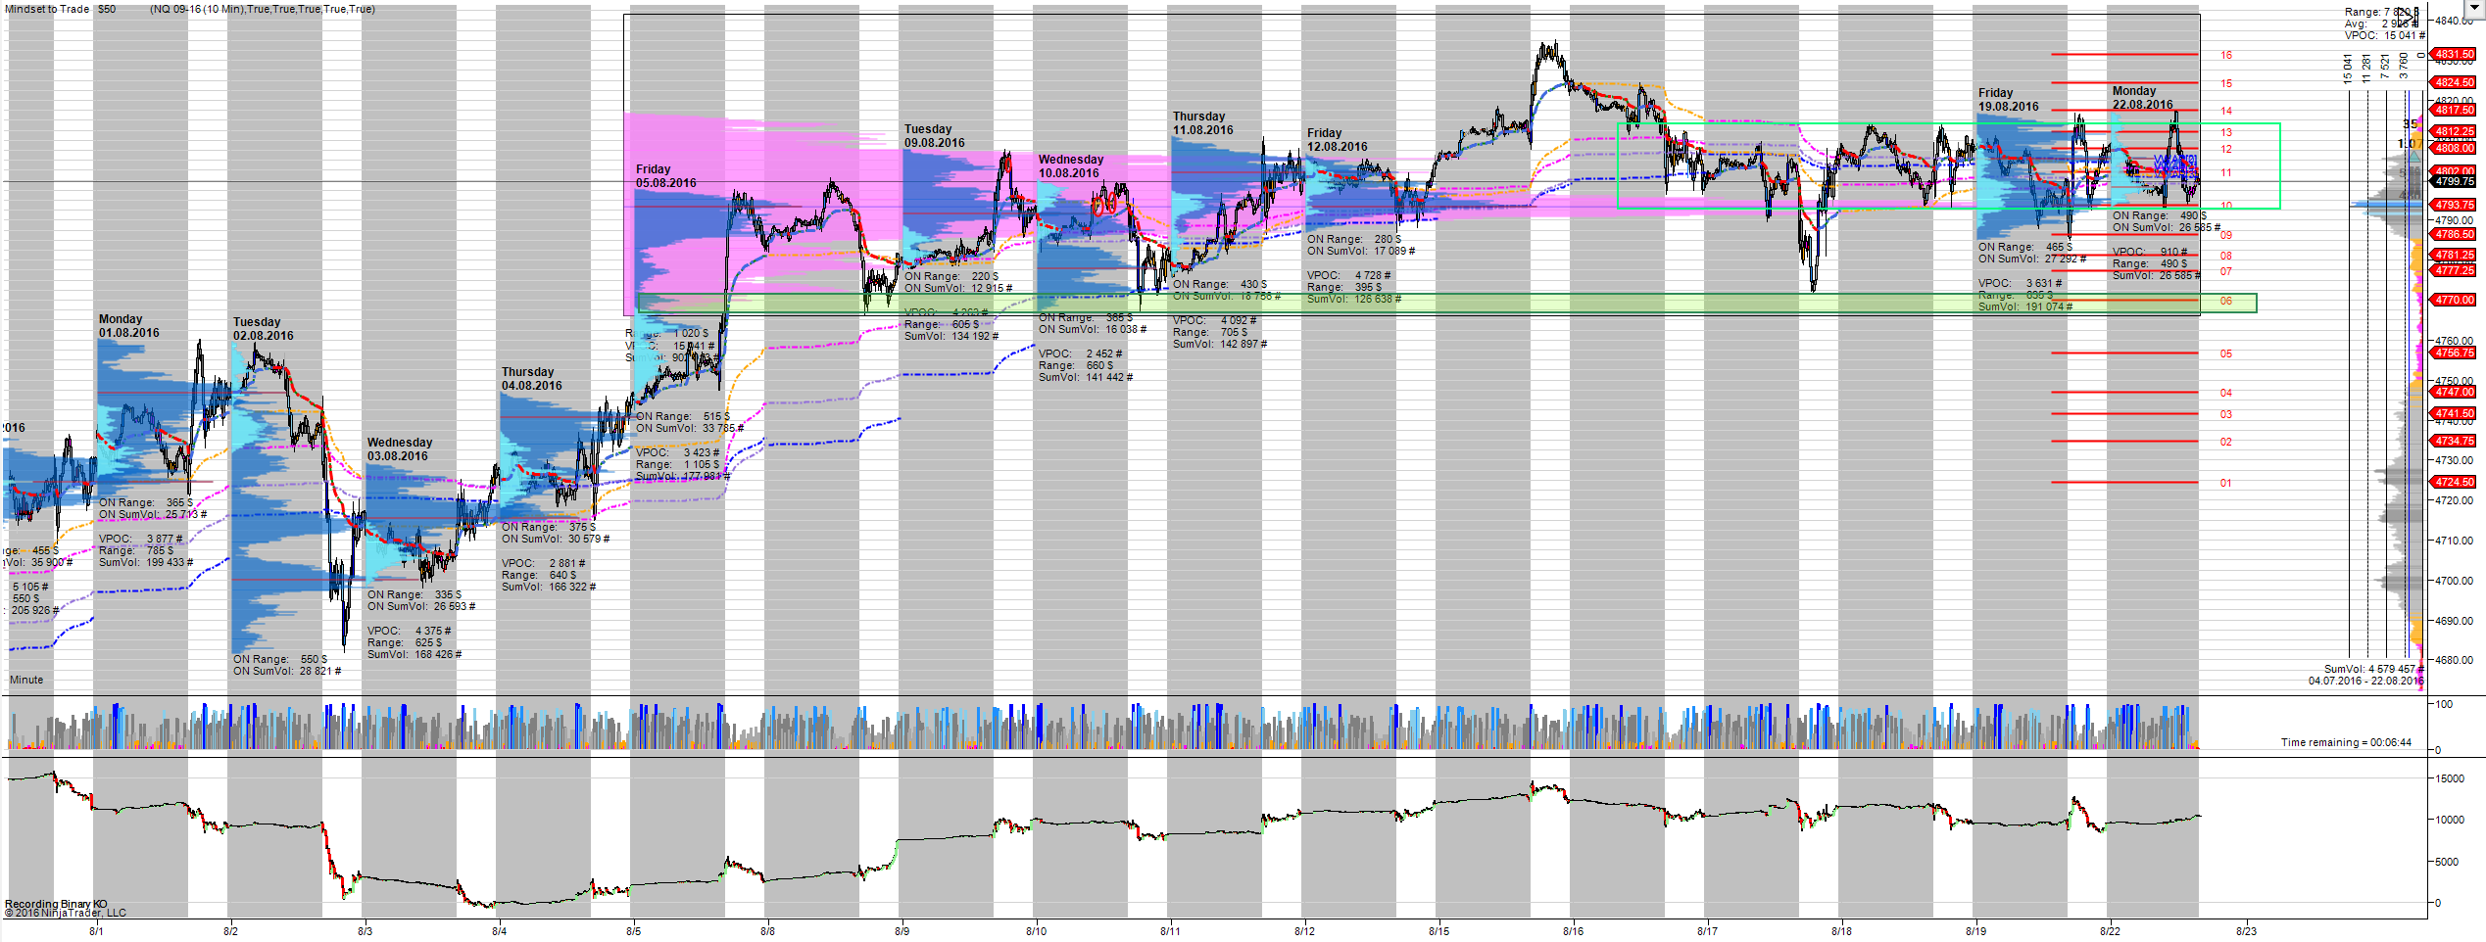Select the red price marker 4793.75
Screen dimensions: 2486x942
click(2455, 205)
